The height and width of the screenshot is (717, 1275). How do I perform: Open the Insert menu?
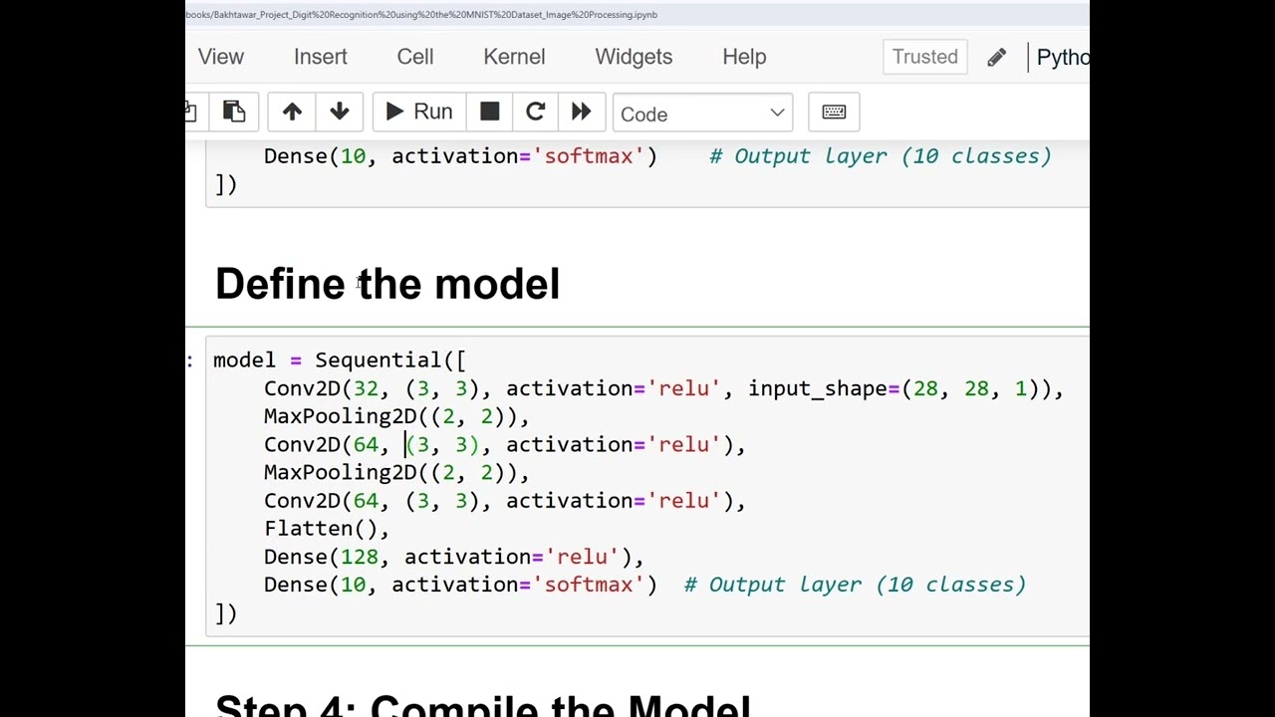tap(321, 57)
